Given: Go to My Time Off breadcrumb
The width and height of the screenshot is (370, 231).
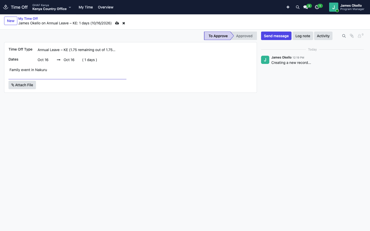Looking at the screenshot, I should click(x=28, y=18).
